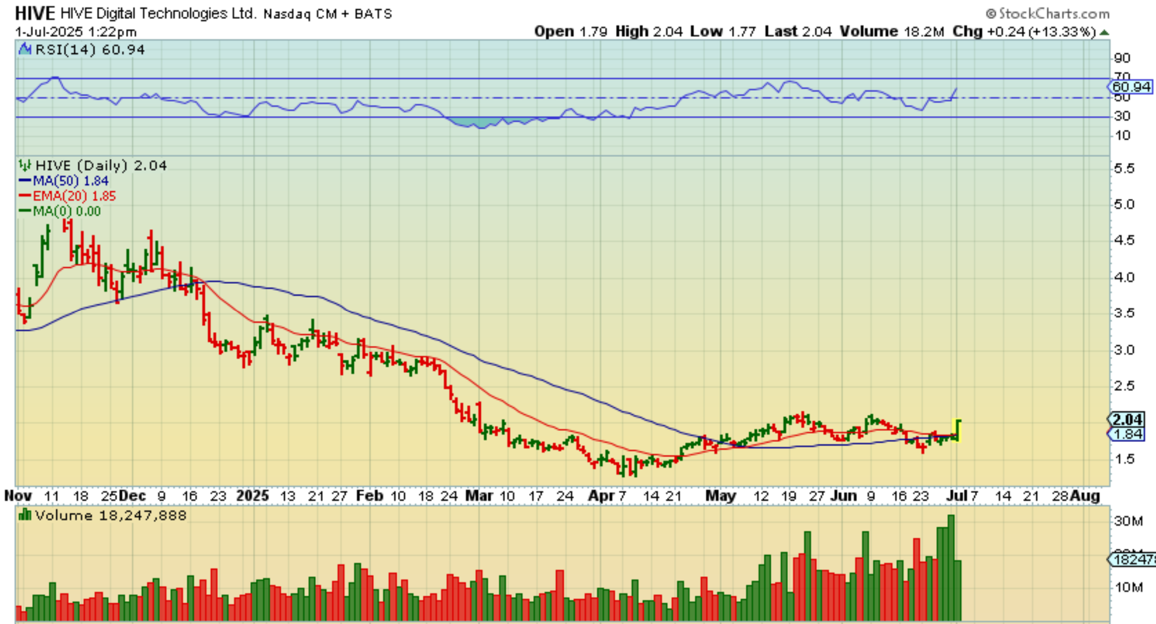The width and height of the screenshot is (1156, 624).
Task: Open the StockCharts.com watermark link
Action: click(x=1054, y=14)
